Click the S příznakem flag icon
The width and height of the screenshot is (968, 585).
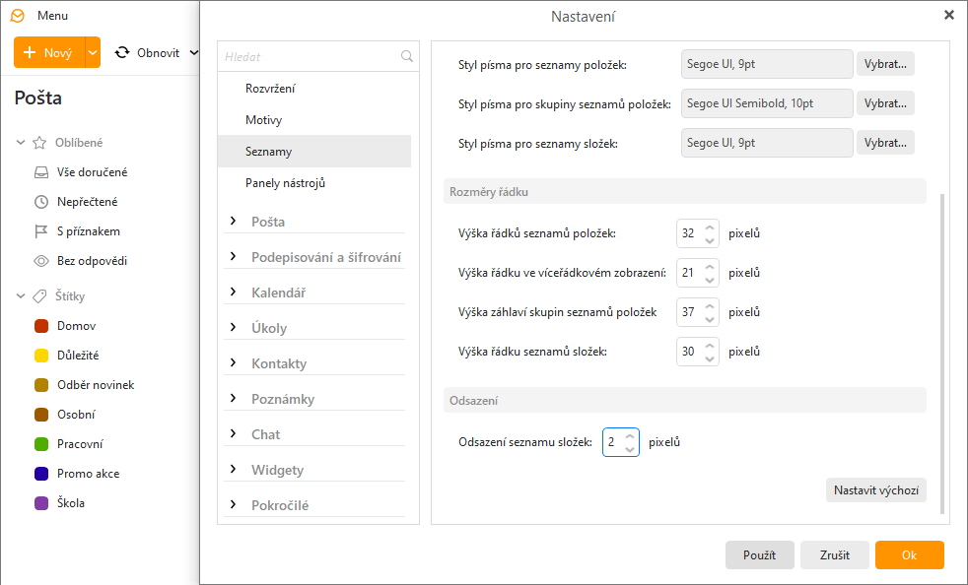(x=40, y=231)
